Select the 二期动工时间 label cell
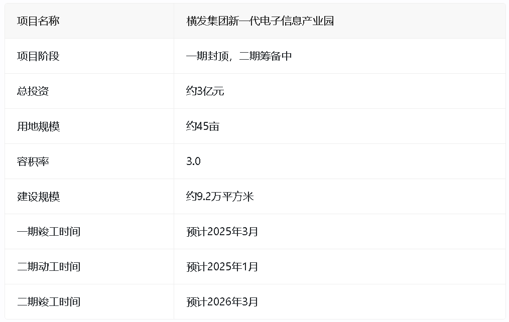Screen dimensions: 509x322 pyautogui.click(x=48, y=267)
